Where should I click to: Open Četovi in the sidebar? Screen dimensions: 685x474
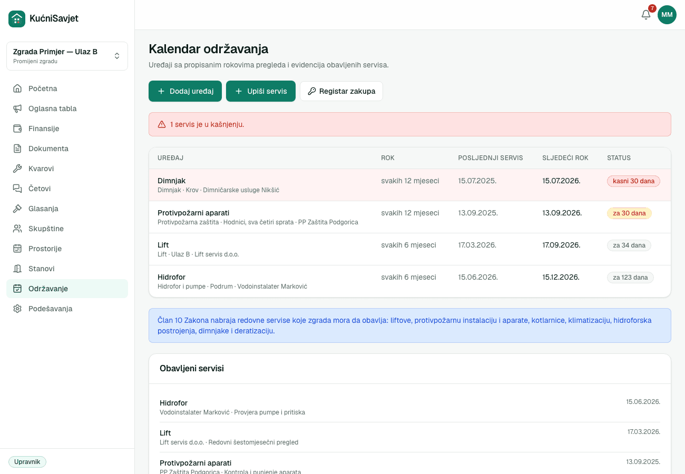point(67,189)
